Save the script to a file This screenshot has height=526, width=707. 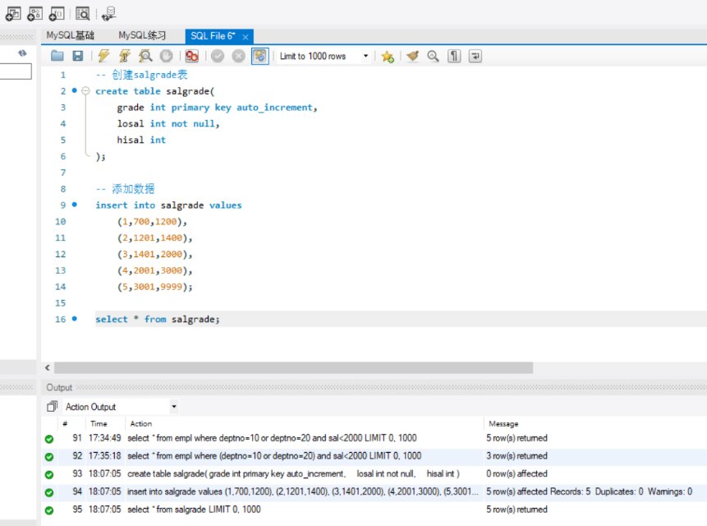point(77,56)
